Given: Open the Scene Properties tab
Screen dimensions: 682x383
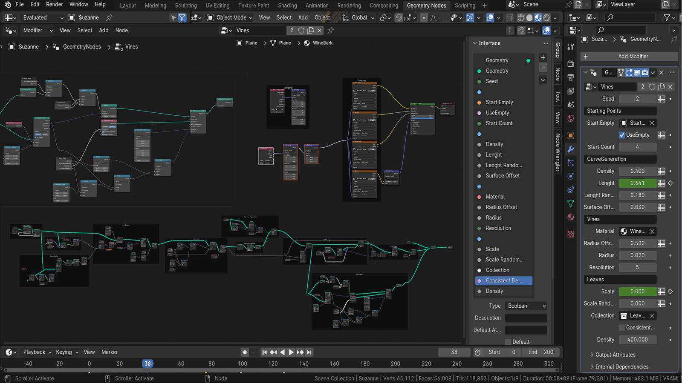Looking at the screenshot, I should [570, 105].
